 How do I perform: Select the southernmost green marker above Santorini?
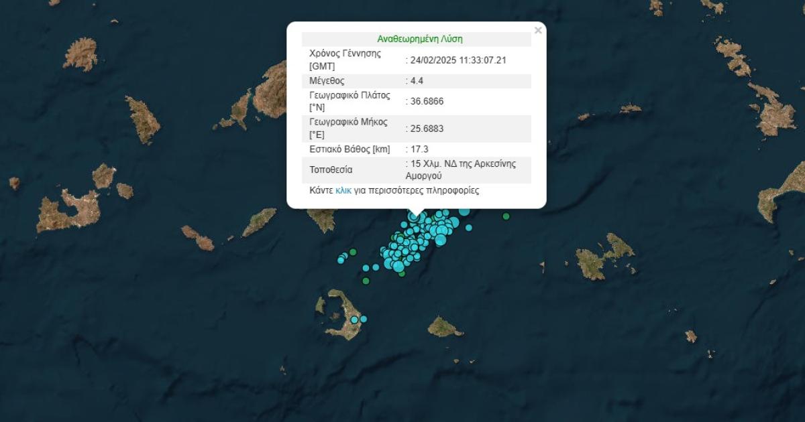point(366,281)
